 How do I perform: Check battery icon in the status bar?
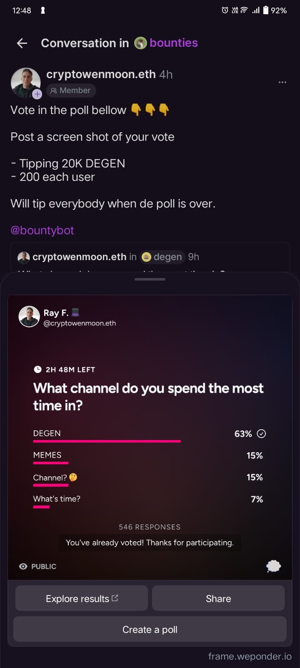(x=265, y=10)
